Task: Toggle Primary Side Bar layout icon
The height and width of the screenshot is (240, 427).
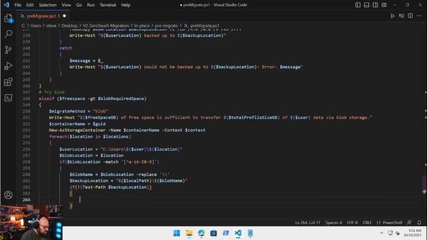Action: point(358,5)
